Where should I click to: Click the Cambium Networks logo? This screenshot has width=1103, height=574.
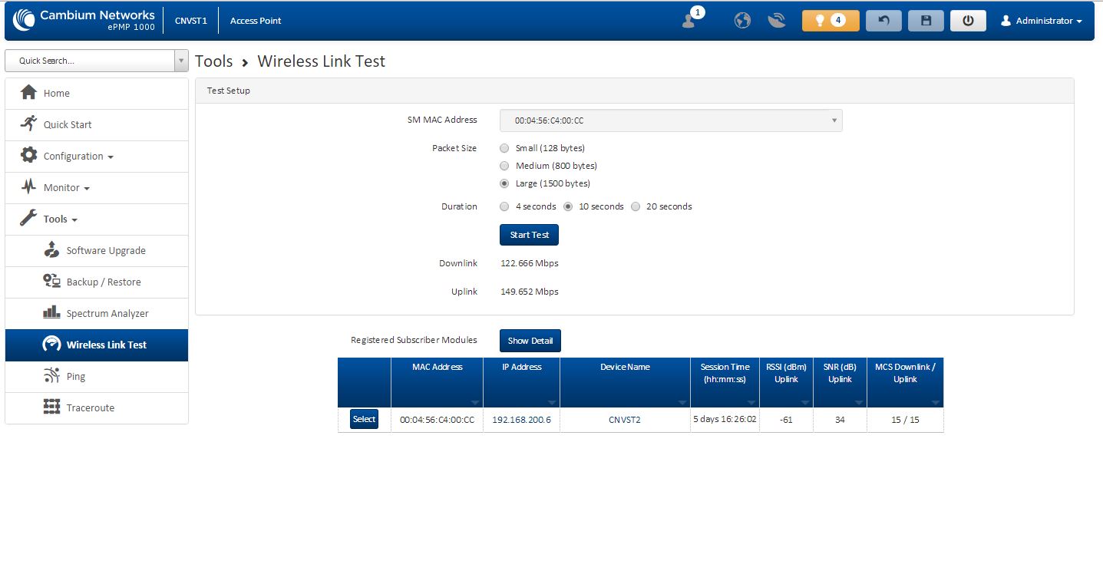[84, 20]
